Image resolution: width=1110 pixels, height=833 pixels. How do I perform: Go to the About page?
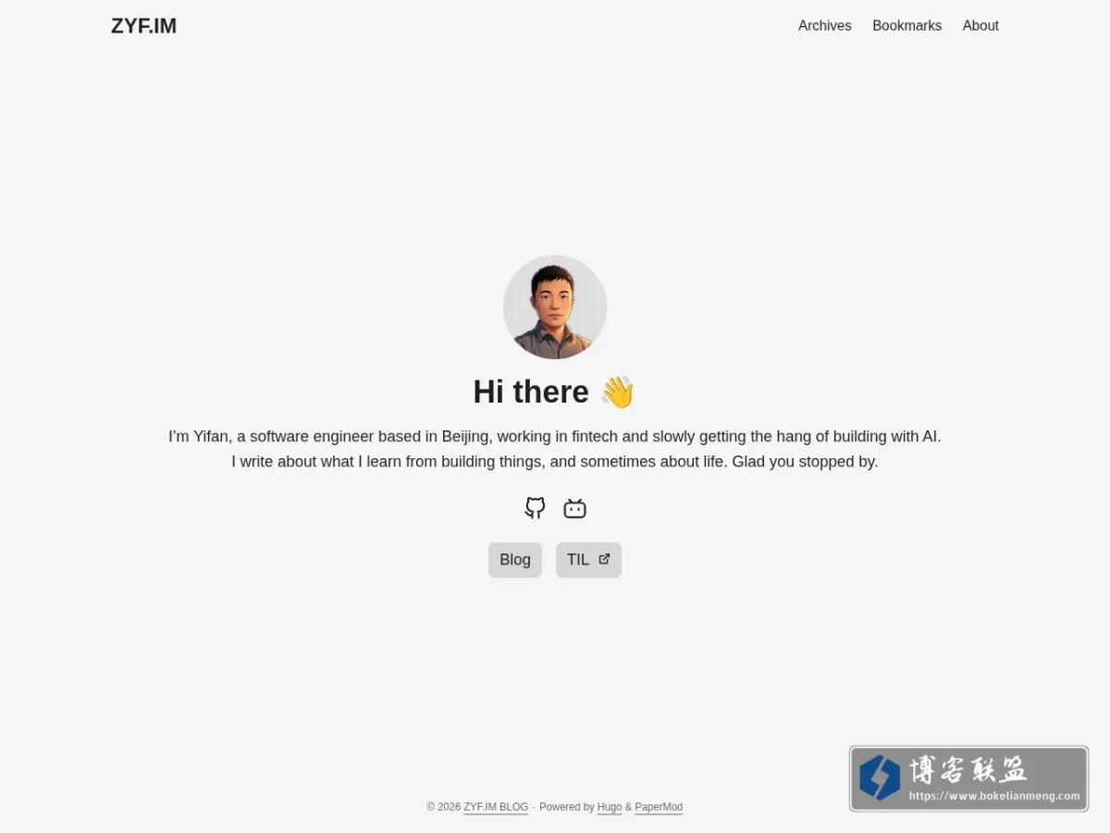(980, 26)
